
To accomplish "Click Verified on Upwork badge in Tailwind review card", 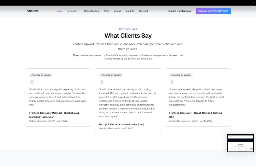I will [181, 75].
